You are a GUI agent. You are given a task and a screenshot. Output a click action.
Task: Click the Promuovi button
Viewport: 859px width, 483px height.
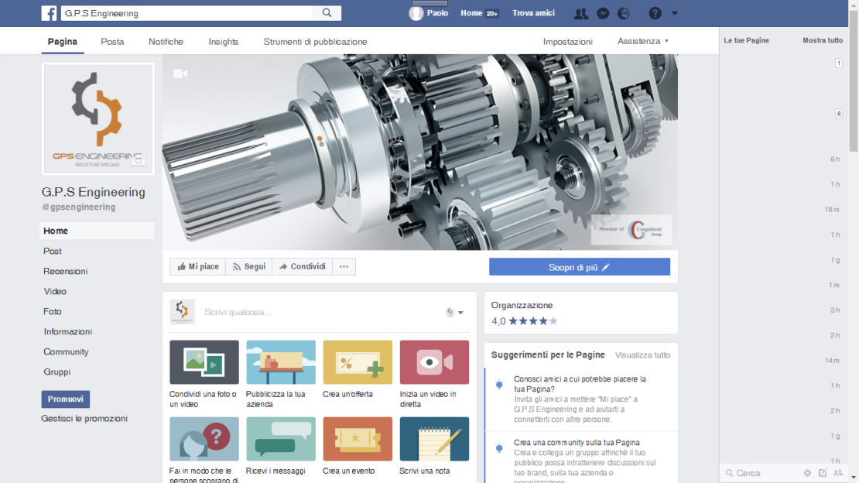[x=65, y=399]
